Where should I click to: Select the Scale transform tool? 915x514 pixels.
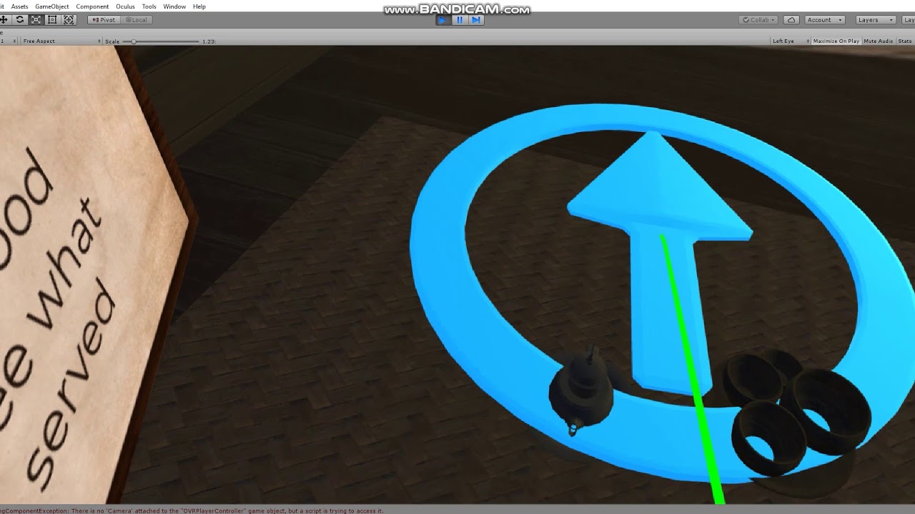36,20
